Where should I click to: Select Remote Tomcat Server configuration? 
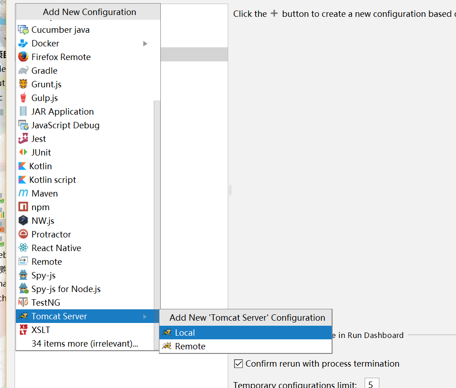(246, 346)
